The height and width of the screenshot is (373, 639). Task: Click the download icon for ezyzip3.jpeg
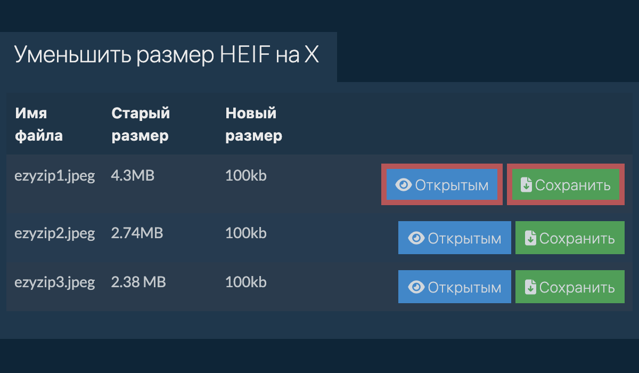530,287
